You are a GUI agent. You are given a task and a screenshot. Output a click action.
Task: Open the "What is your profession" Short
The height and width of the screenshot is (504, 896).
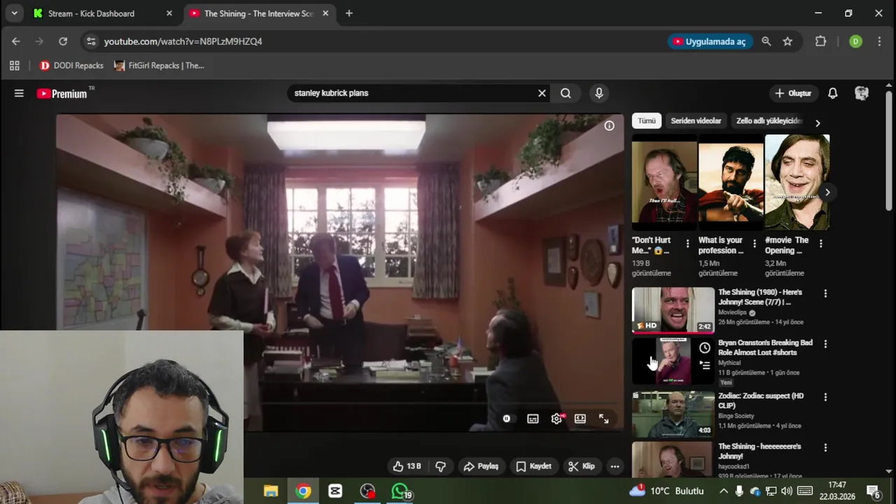pyautogui.click(x=731, y=183)
